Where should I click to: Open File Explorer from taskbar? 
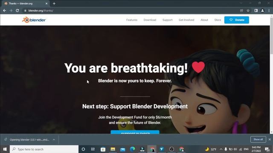113,149
